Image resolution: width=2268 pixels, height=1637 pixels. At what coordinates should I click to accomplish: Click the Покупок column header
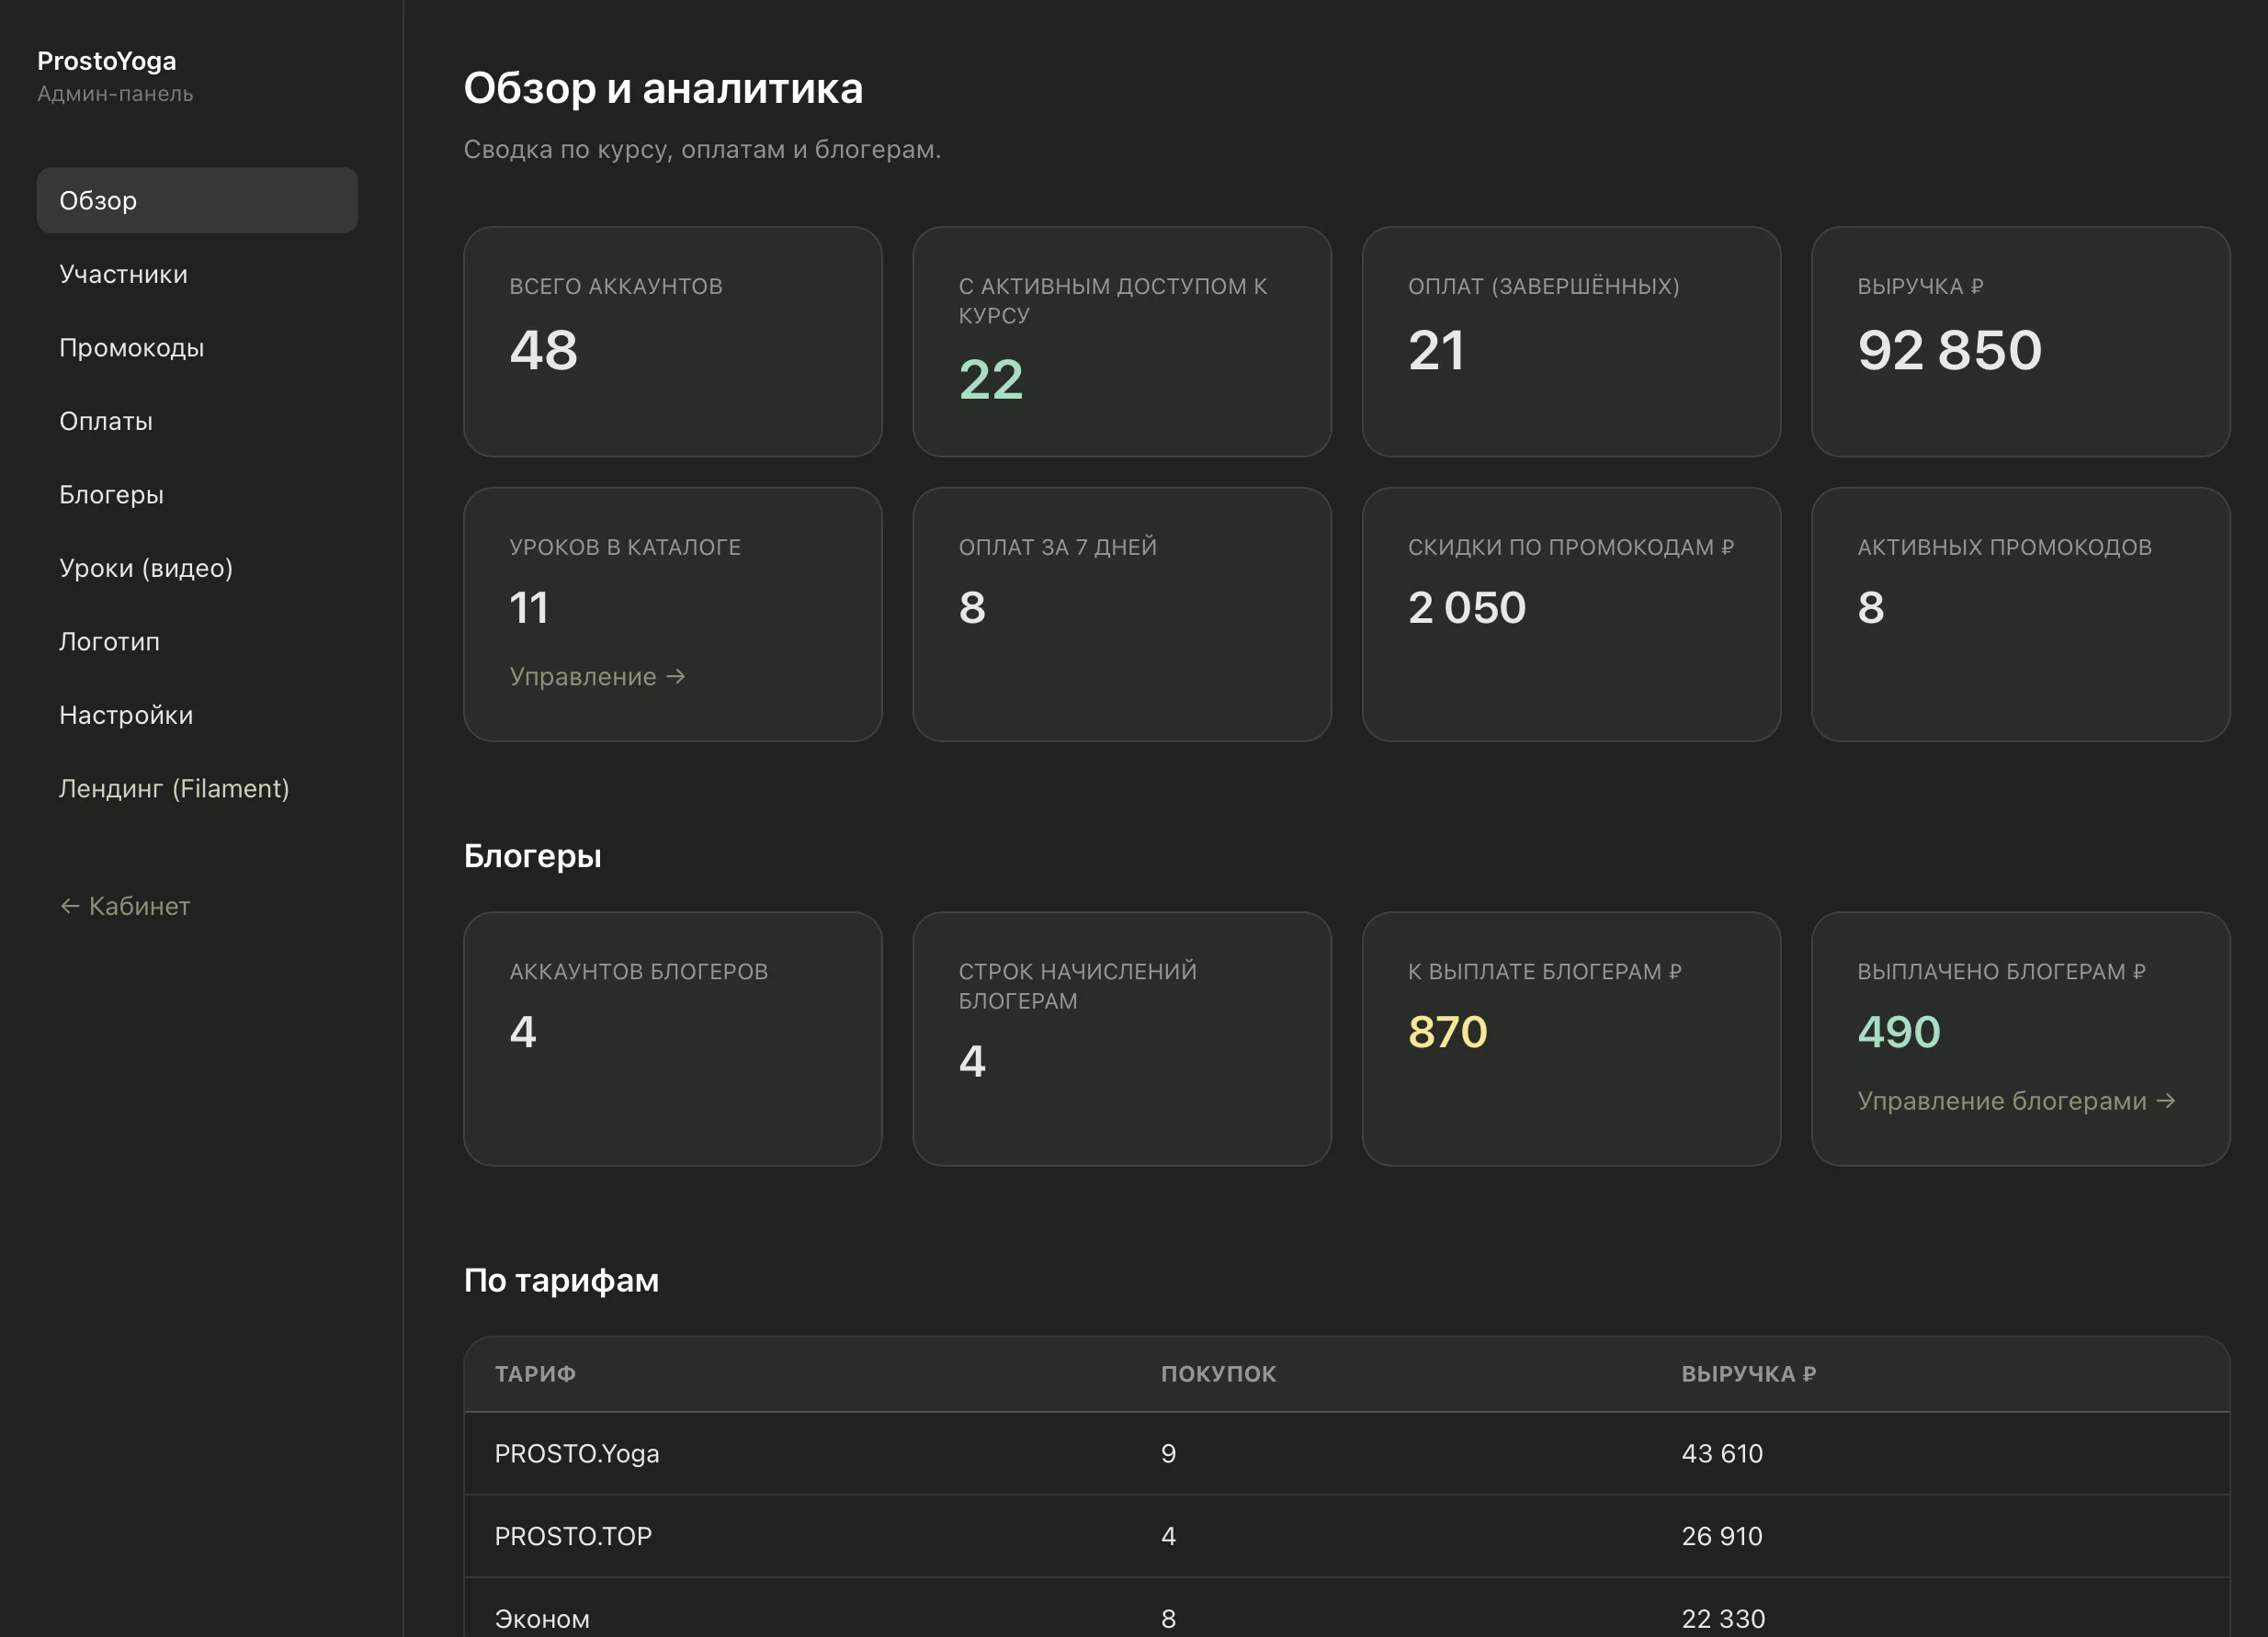point(1218,1374)
